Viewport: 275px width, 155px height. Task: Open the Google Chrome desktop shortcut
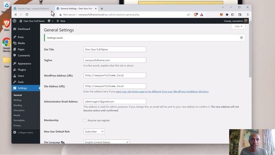(7, 45)
